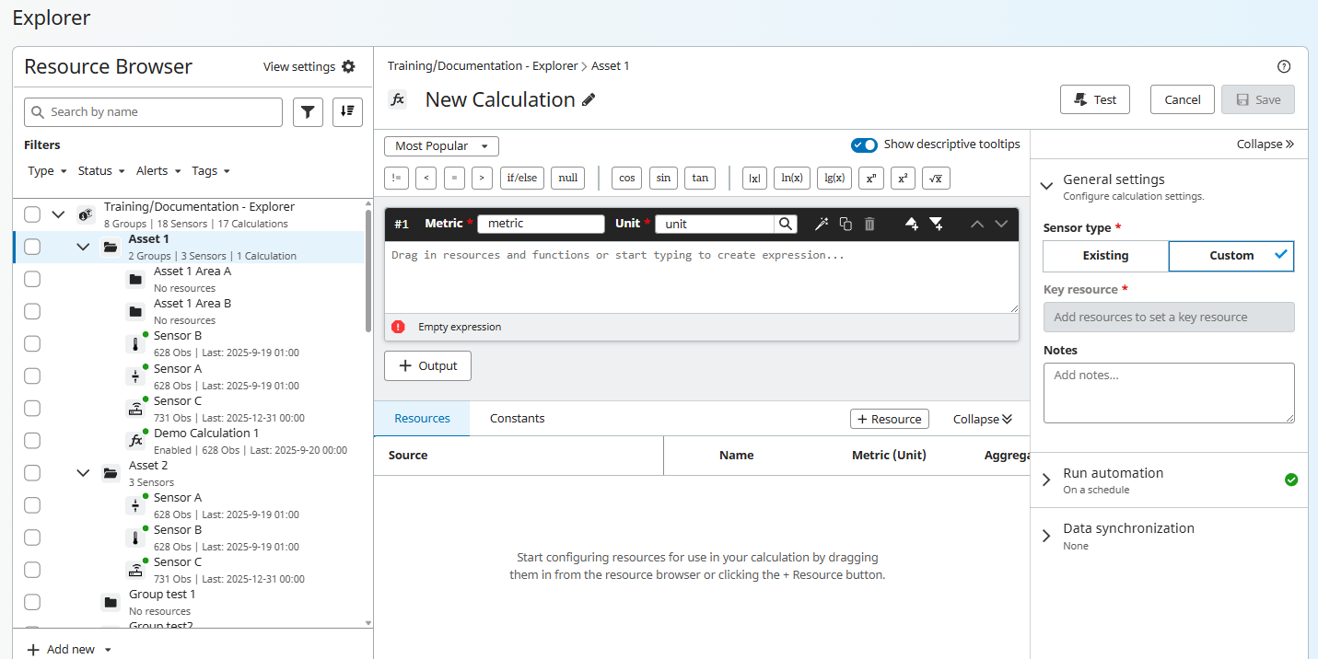Screen dimensions: 1318x659
Task: Check the Training/Documentation - Explorer checkbox
Action: [x=32, y=214]
